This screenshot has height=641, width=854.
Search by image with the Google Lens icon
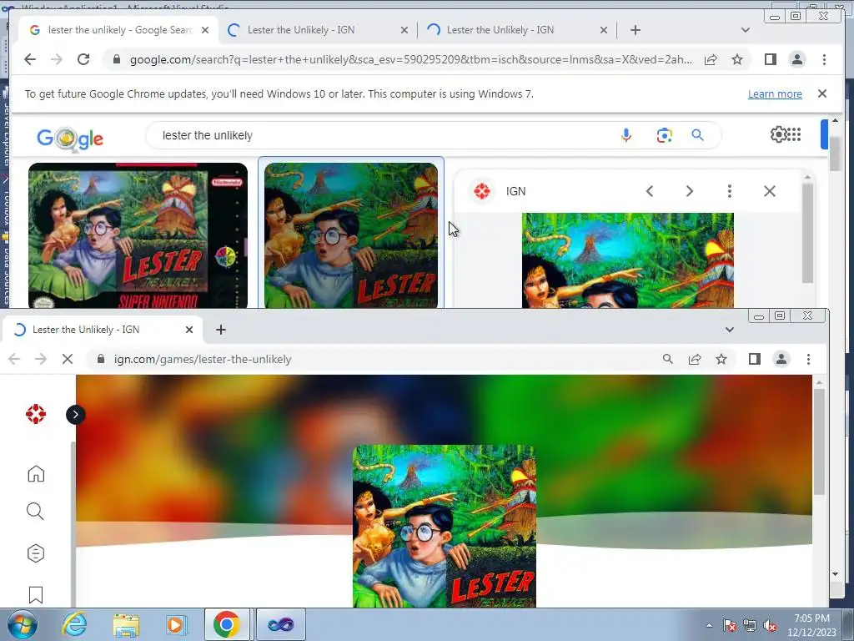click(x=664, y=135)
